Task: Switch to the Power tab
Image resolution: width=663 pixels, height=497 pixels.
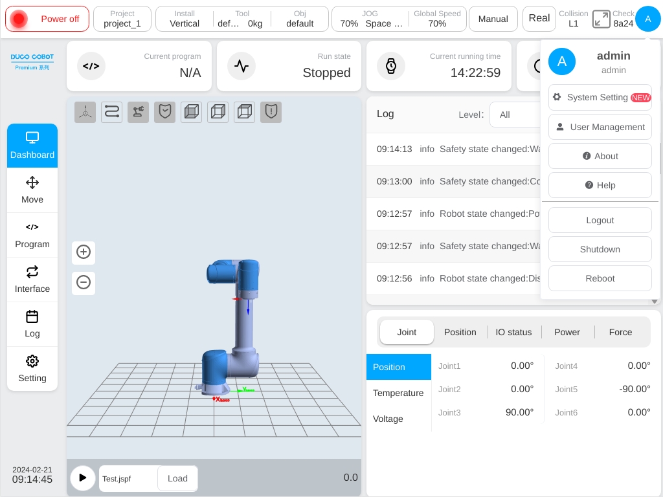Action: 567,332
